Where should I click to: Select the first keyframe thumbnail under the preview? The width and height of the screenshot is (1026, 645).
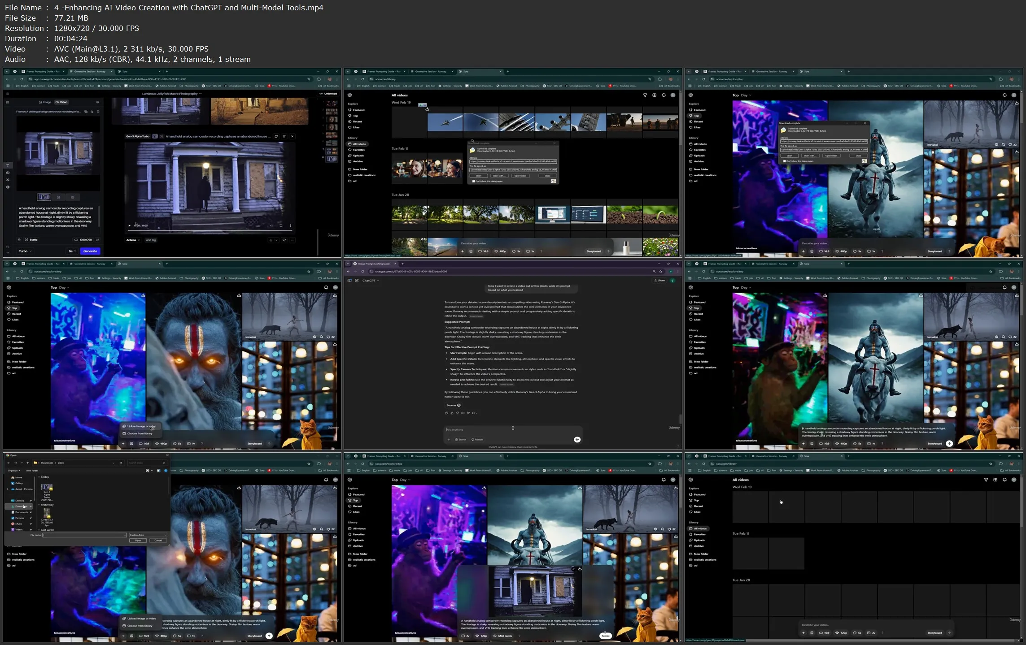pyautogui.click(x=44, y=197)
